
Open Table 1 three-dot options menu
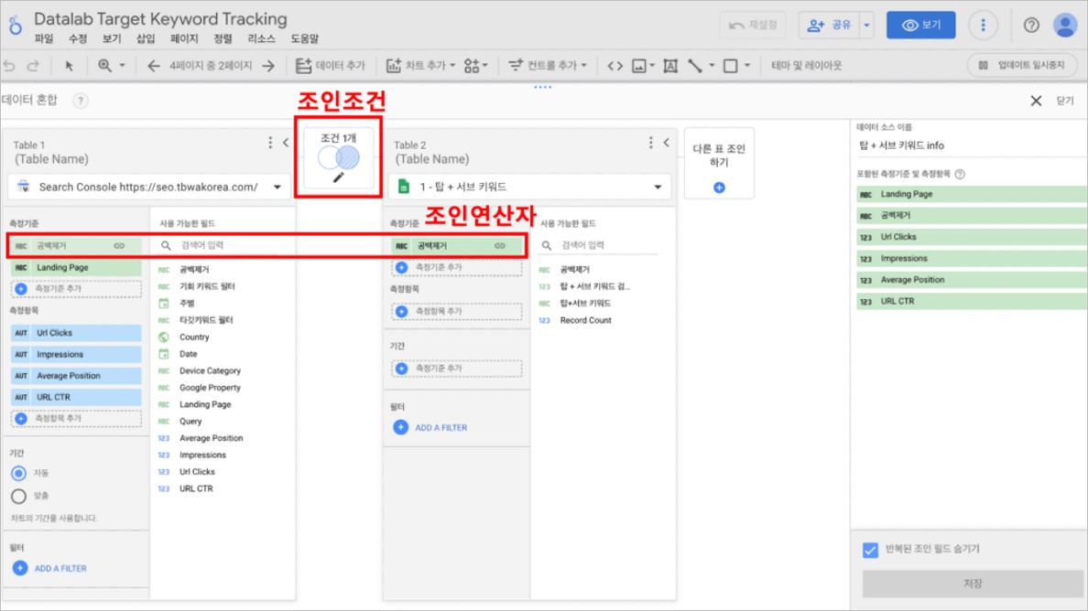pyautogui.click(x=270, y=143)
